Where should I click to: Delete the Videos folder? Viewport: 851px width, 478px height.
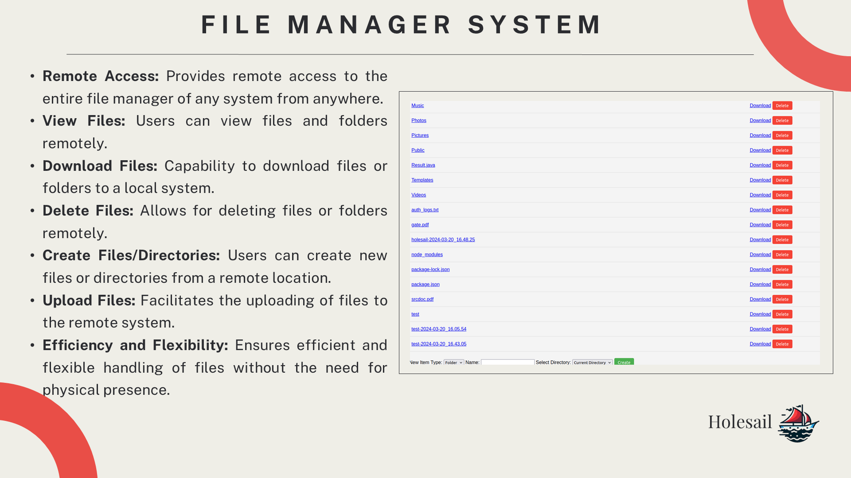pos(782,195)
